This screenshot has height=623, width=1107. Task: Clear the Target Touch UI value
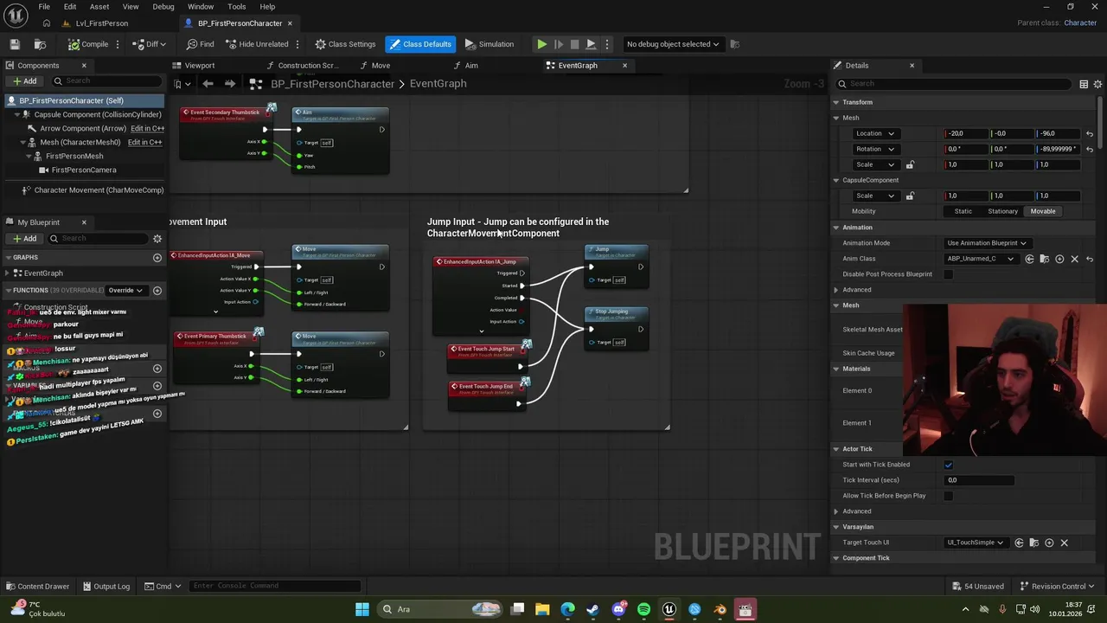[1064, 543]
